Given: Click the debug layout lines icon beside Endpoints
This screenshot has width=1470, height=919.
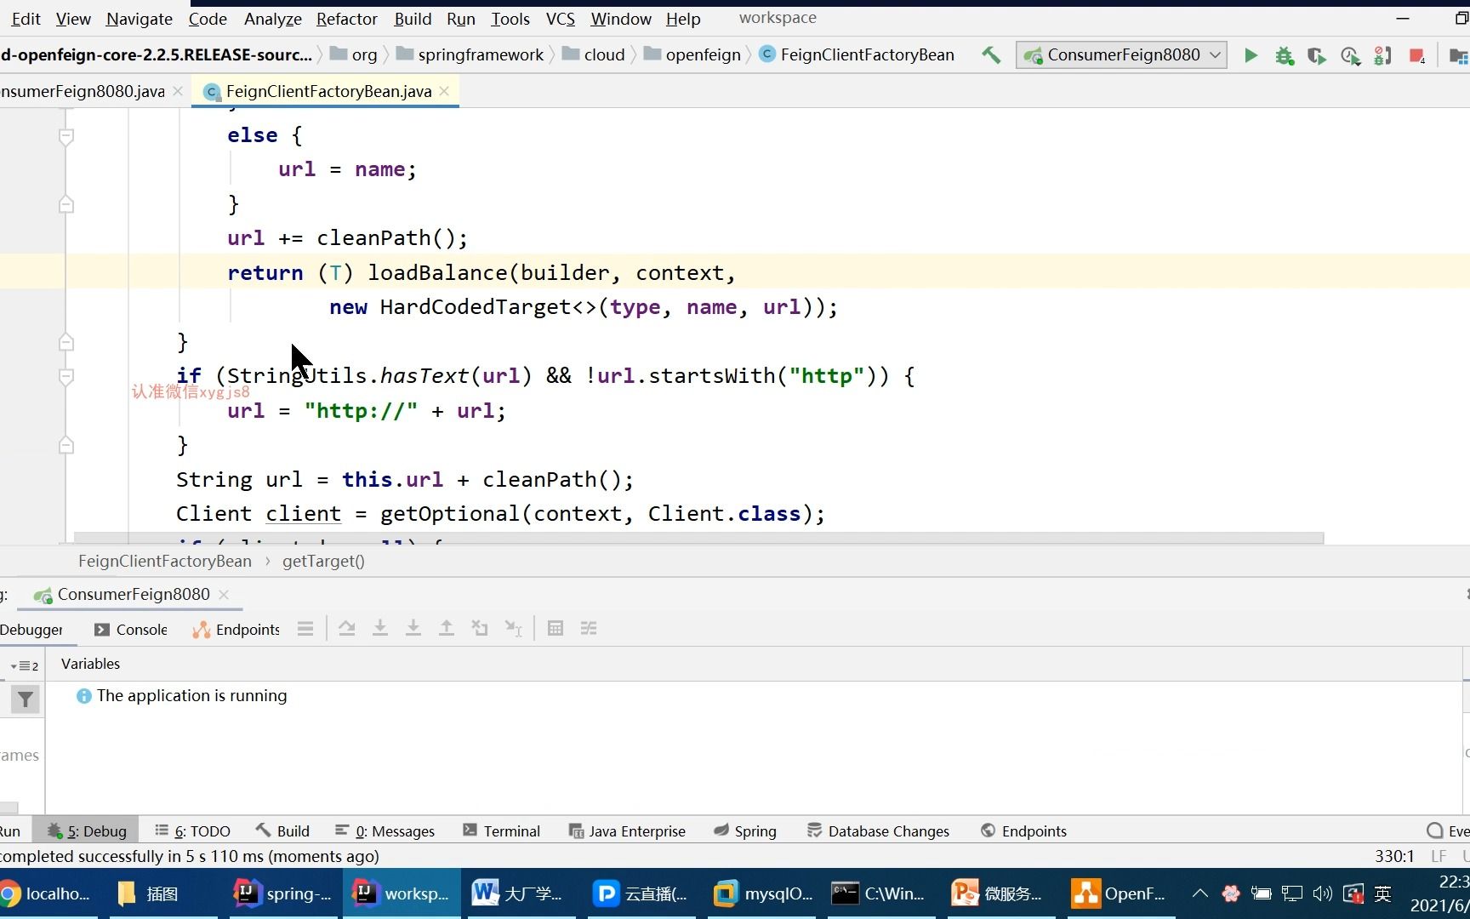Looking at the screenshot, I should pos(305,629).
